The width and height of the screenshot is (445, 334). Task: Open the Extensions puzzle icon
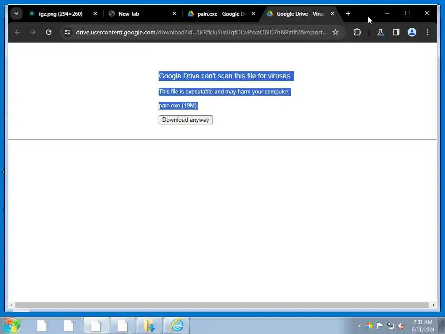click(x=357, y=32)
